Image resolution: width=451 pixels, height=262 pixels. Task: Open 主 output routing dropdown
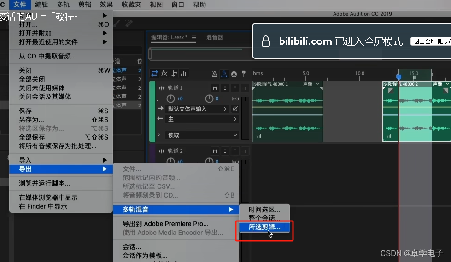tap(202, 119)
